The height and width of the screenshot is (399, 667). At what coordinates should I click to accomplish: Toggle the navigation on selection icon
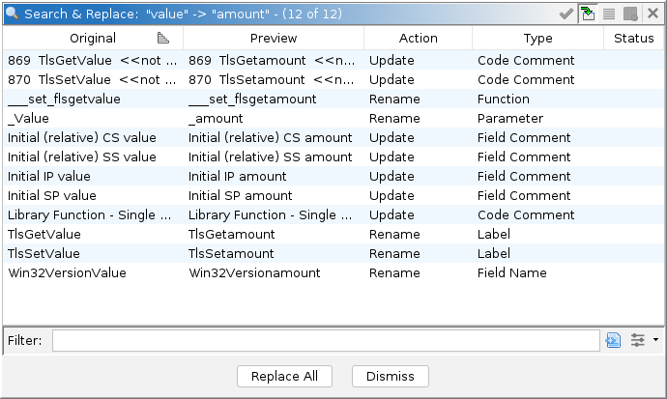coord(588,14)
